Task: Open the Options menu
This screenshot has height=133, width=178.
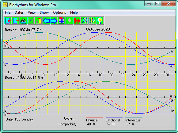Action: [x=59, y=13]
